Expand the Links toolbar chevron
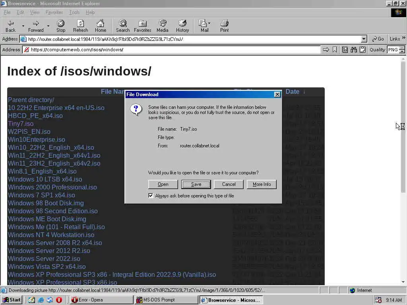The image size is (407, 305). click(404, 38)
